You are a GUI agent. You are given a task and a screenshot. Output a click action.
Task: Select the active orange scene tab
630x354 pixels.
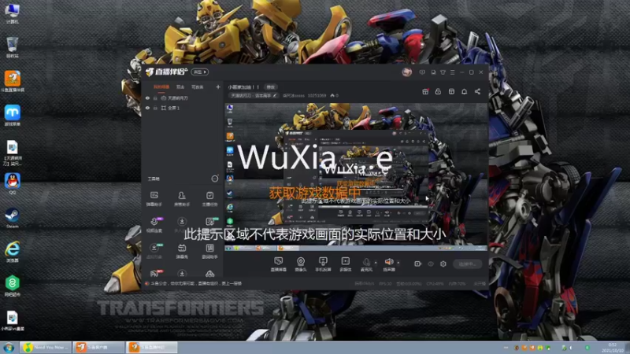pos(161,87)
